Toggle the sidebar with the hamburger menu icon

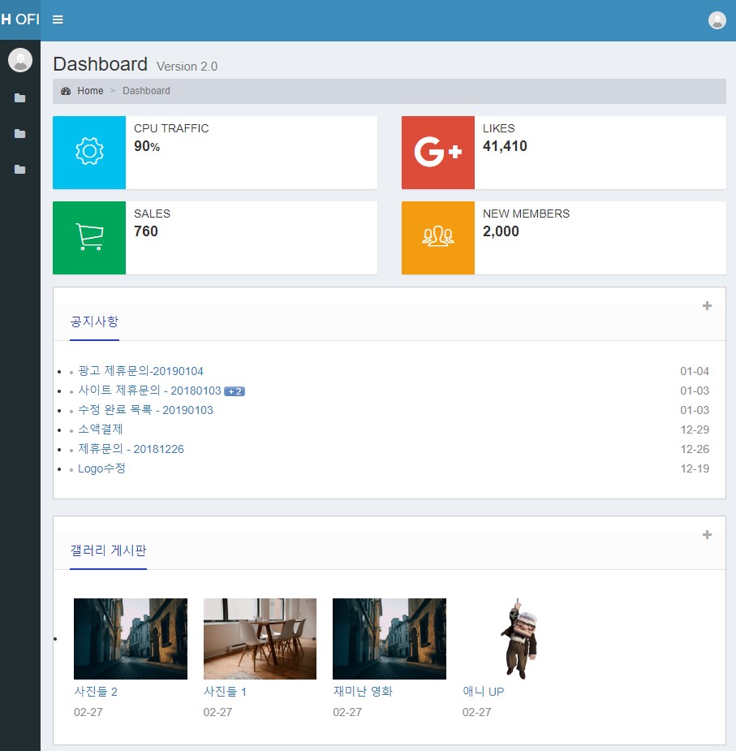point(58,20)
